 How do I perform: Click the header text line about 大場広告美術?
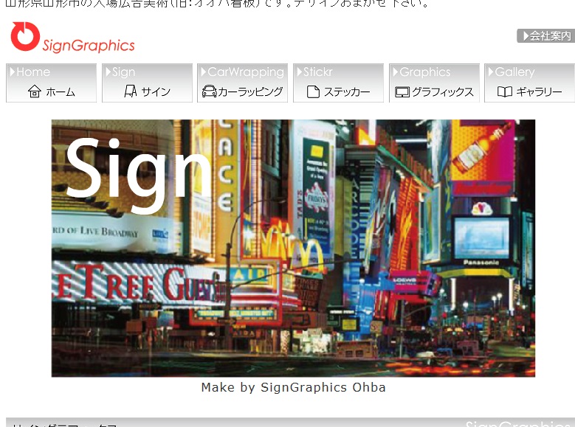click(217, 4)
